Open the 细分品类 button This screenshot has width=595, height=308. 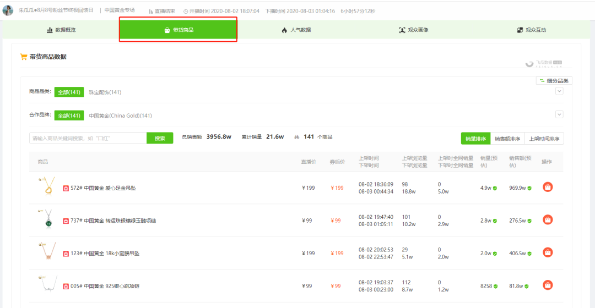click(554, 81)
